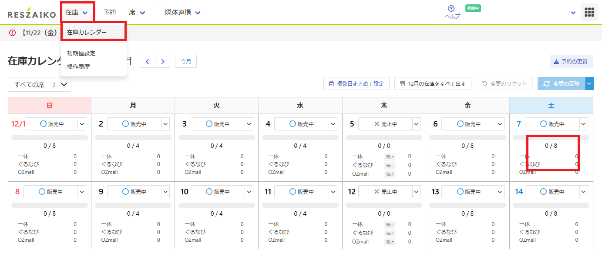The width and height of the screenshot is (602, 260).
Task: Open dropdown arrow beside 変更の反映
Action: (x=589, y=83)
